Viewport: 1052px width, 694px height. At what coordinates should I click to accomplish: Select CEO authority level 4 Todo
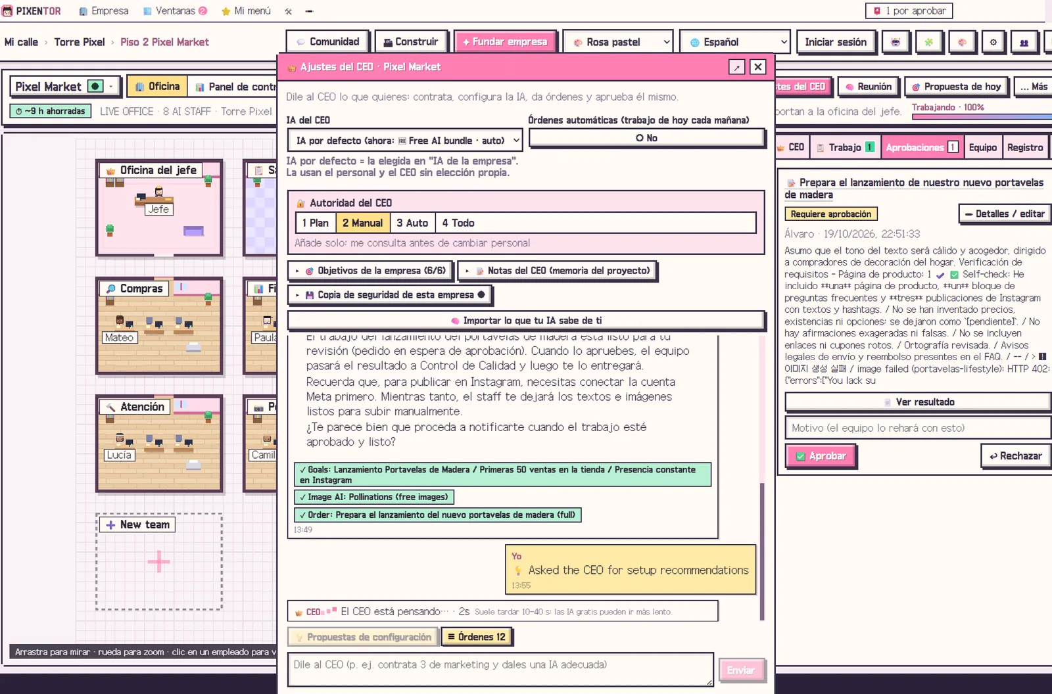click(458, 223)
